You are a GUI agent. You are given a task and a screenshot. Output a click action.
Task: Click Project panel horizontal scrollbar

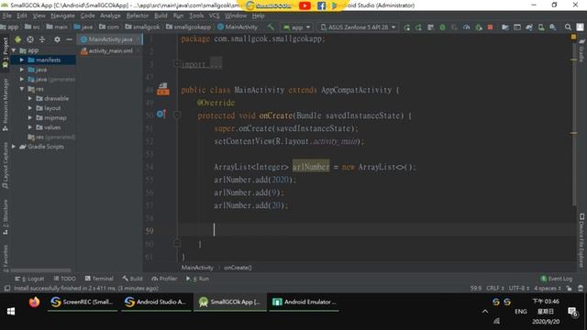(40, 270)
